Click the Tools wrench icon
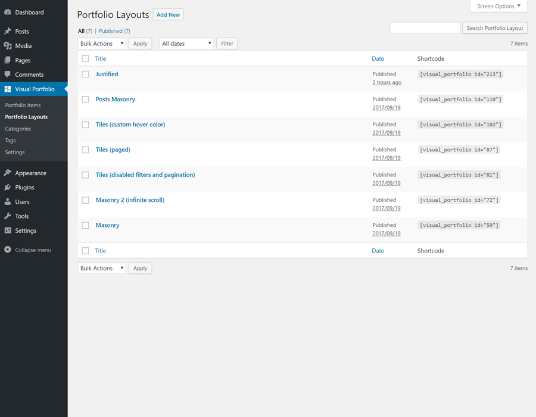536x417 pixels. pos(8,216)
